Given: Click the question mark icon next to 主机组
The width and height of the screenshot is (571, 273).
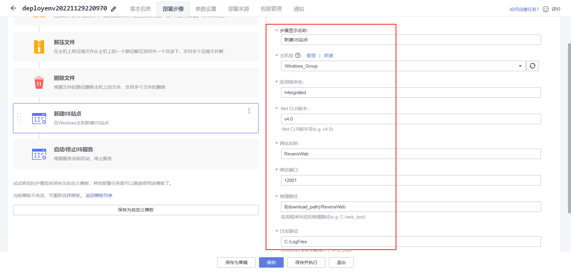Looking at the screenshot, I should pos(298,55).
